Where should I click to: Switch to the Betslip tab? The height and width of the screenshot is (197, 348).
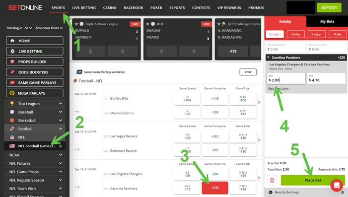[x=285, y=21]
